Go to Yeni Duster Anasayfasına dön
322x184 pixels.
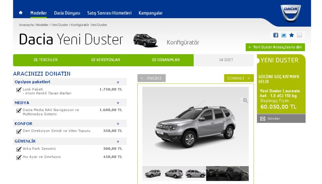click(x=275, y=47)
